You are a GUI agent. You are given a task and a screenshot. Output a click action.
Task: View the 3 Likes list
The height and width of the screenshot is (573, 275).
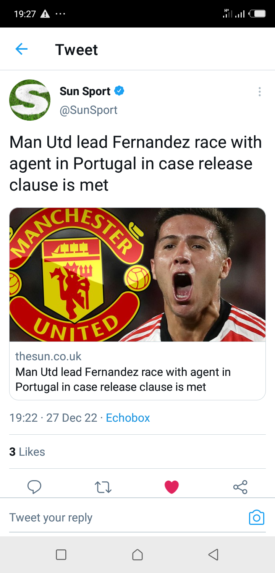tap(27, 452)
